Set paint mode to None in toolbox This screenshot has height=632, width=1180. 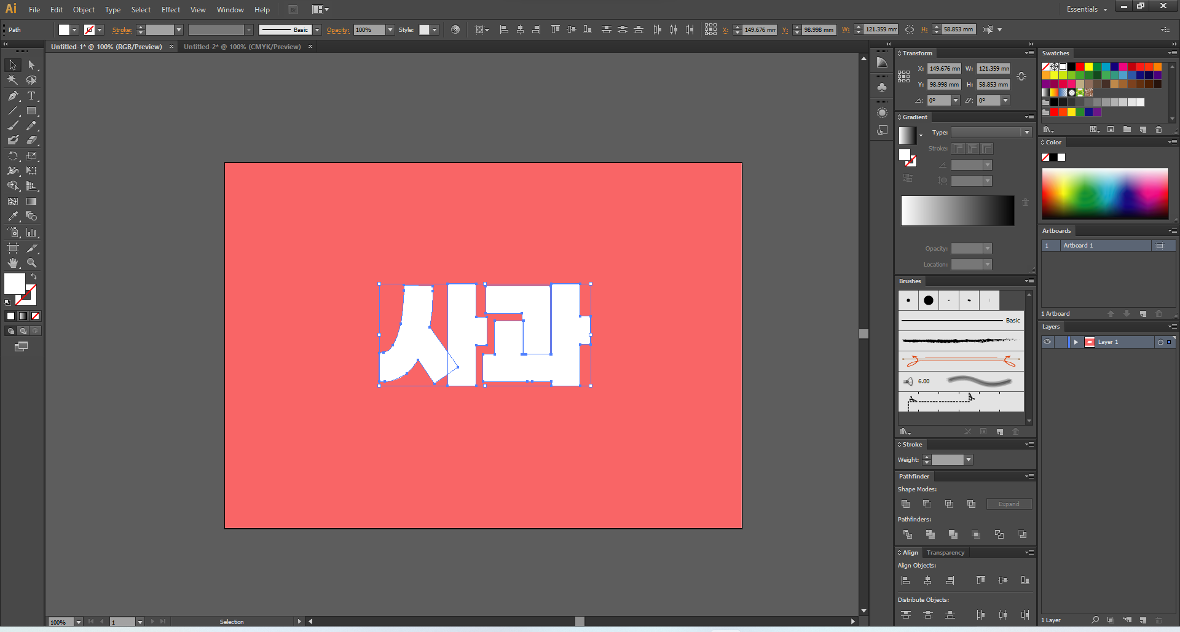tap(36, 316)
